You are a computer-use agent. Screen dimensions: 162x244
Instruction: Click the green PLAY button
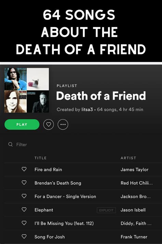(22, 124)
